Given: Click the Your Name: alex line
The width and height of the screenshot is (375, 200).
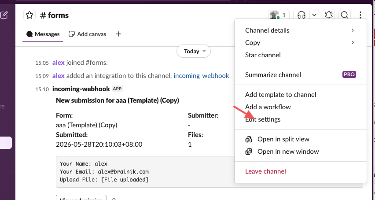Looking at the screenshot, I should [84, 164].
